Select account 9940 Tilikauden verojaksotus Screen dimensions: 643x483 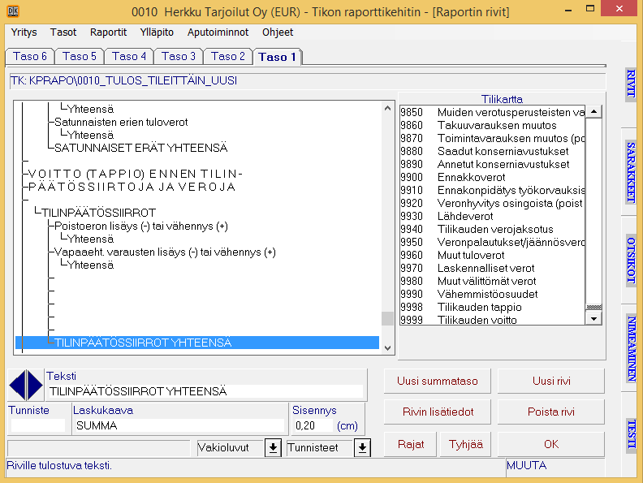[x=492, y=229]
